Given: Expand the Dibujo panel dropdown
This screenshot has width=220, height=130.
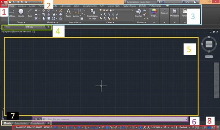Looking at the screenshot, I should 20,22.
